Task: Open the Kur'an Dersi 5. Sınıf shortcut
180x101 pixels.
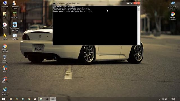Action: (x=15, y=5)
